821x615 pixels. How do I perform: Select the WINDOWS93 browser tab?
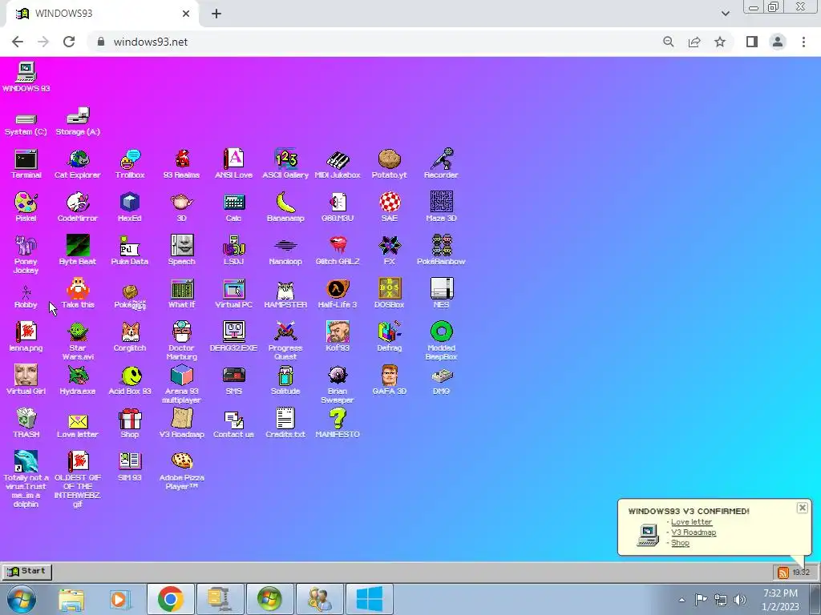point(102,14)
